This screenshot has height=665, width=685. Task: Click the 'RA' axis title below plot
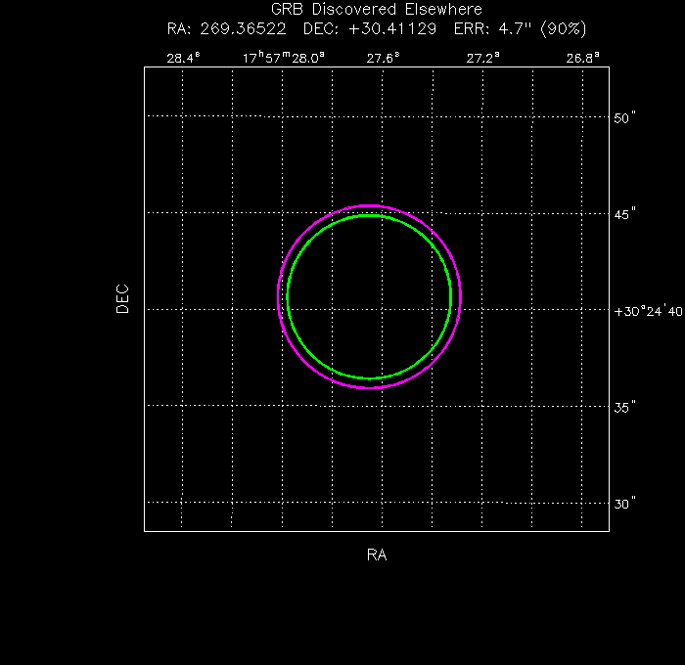click(377, 554)
